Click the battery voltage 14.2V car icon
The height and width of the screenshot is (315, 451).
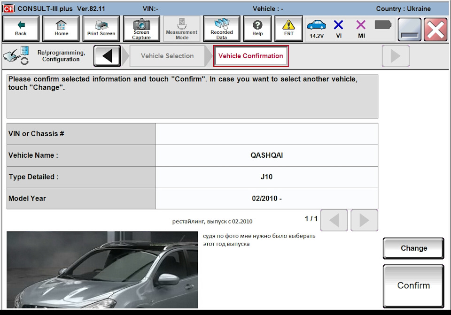click(316, 29)
